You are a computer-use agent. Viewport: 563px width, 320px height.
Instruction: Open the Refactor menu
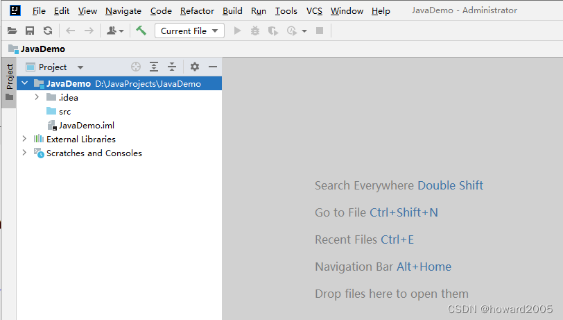tap(197, 11)
